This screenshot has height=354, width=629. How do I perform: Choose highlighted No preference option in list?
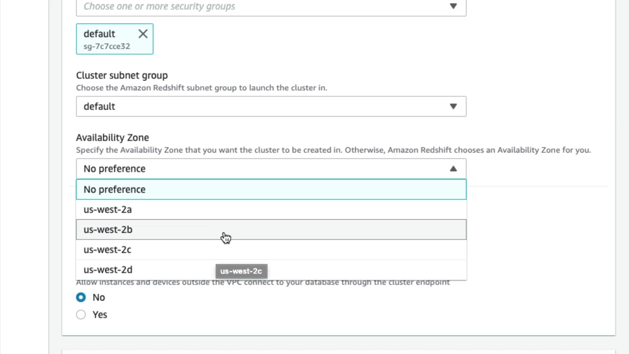coord(262,189)
